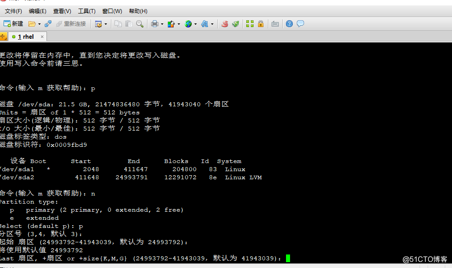The image size is (452, 268).
Task: Click the font icon
Action: (x=205, y=24)
